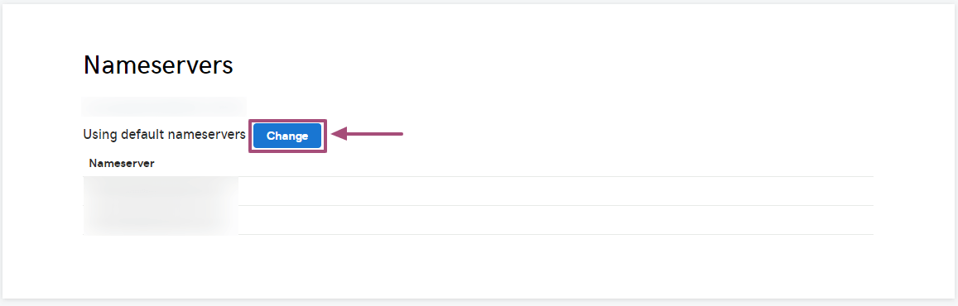The image size is (958, 306).
Task: Click the Nameserver column header
Action: [122, 163]
